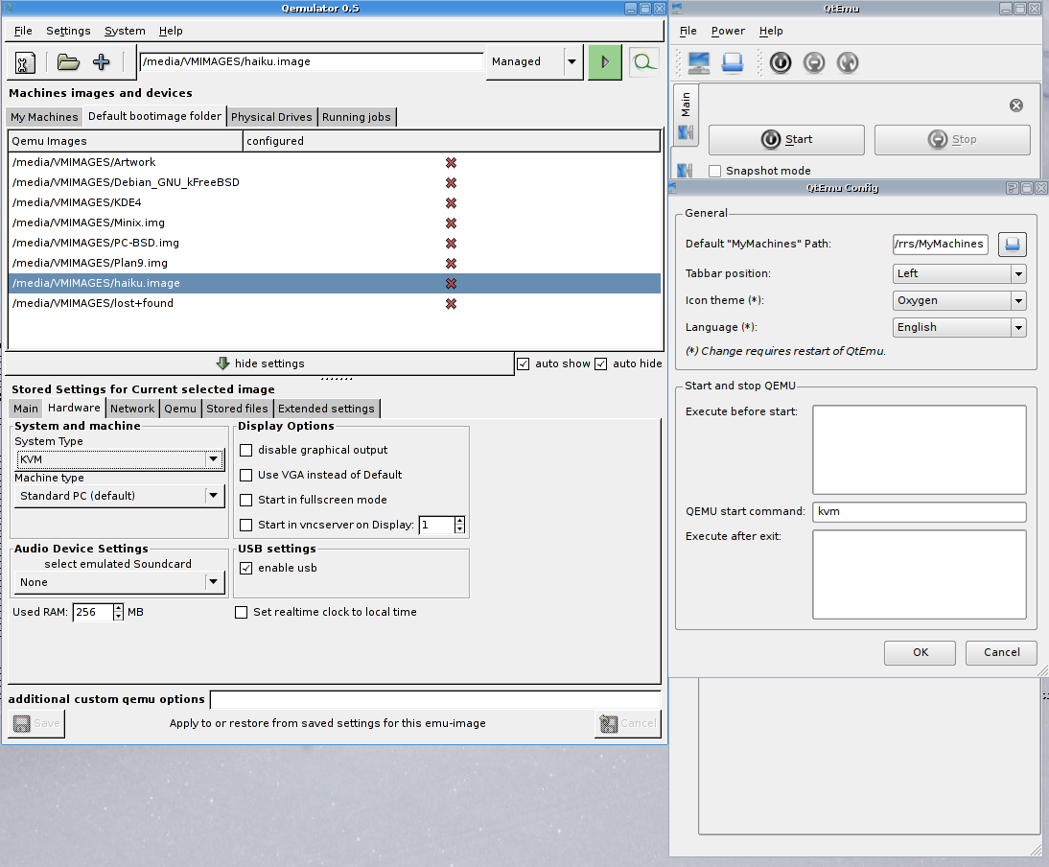Open the System menu in Qemulator

[125, 31]
